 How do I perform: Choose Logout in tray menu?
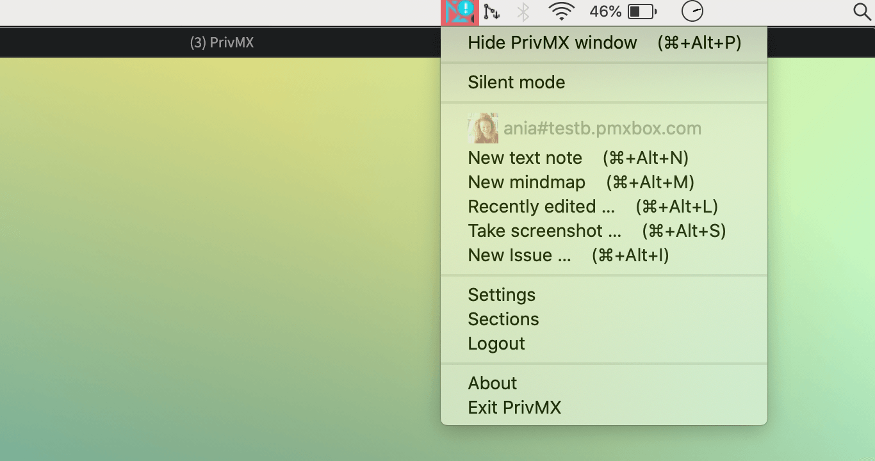tap(604, 344)
